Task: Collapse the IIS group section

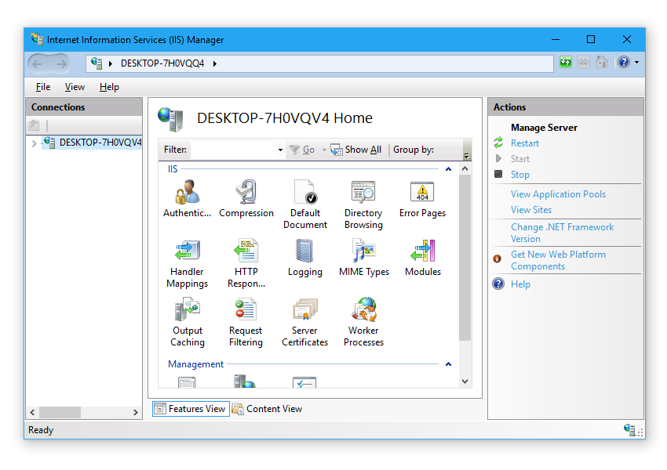Action: (x=448, y=169)
